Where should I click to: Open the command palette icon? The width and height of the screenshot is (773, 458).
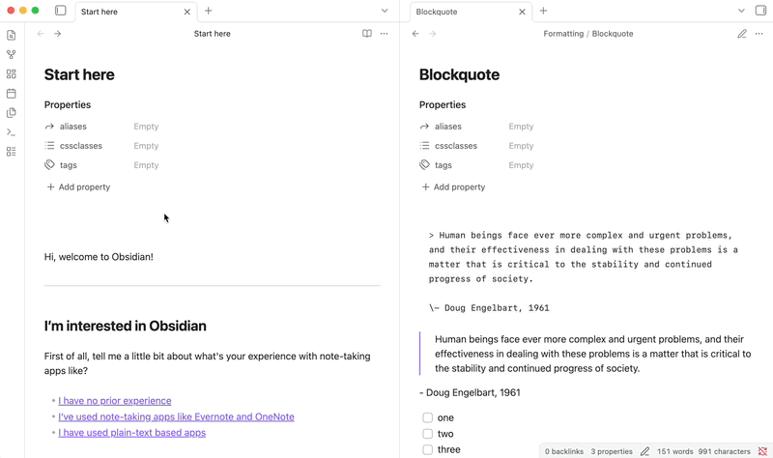pos(11,132)
